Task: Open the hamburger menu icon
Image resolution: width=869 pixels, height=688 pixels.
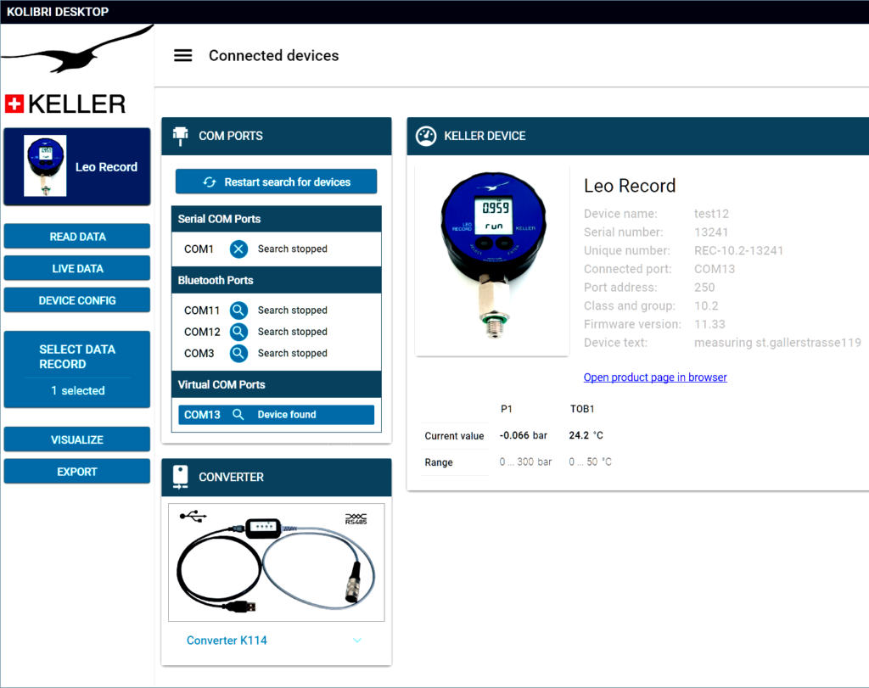Action: click(x=183, y=55)
